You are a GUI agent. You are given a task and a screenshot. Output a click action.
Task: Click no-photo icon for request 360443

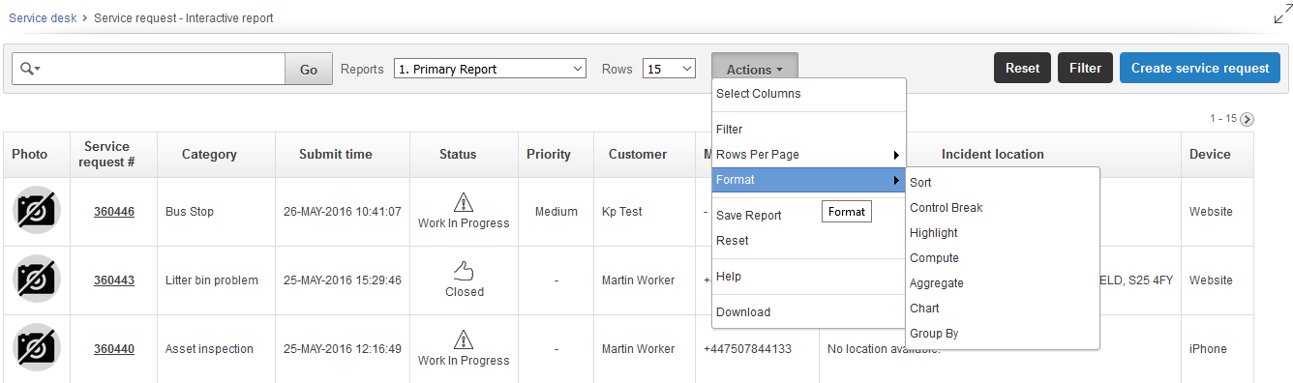[37, 280]
